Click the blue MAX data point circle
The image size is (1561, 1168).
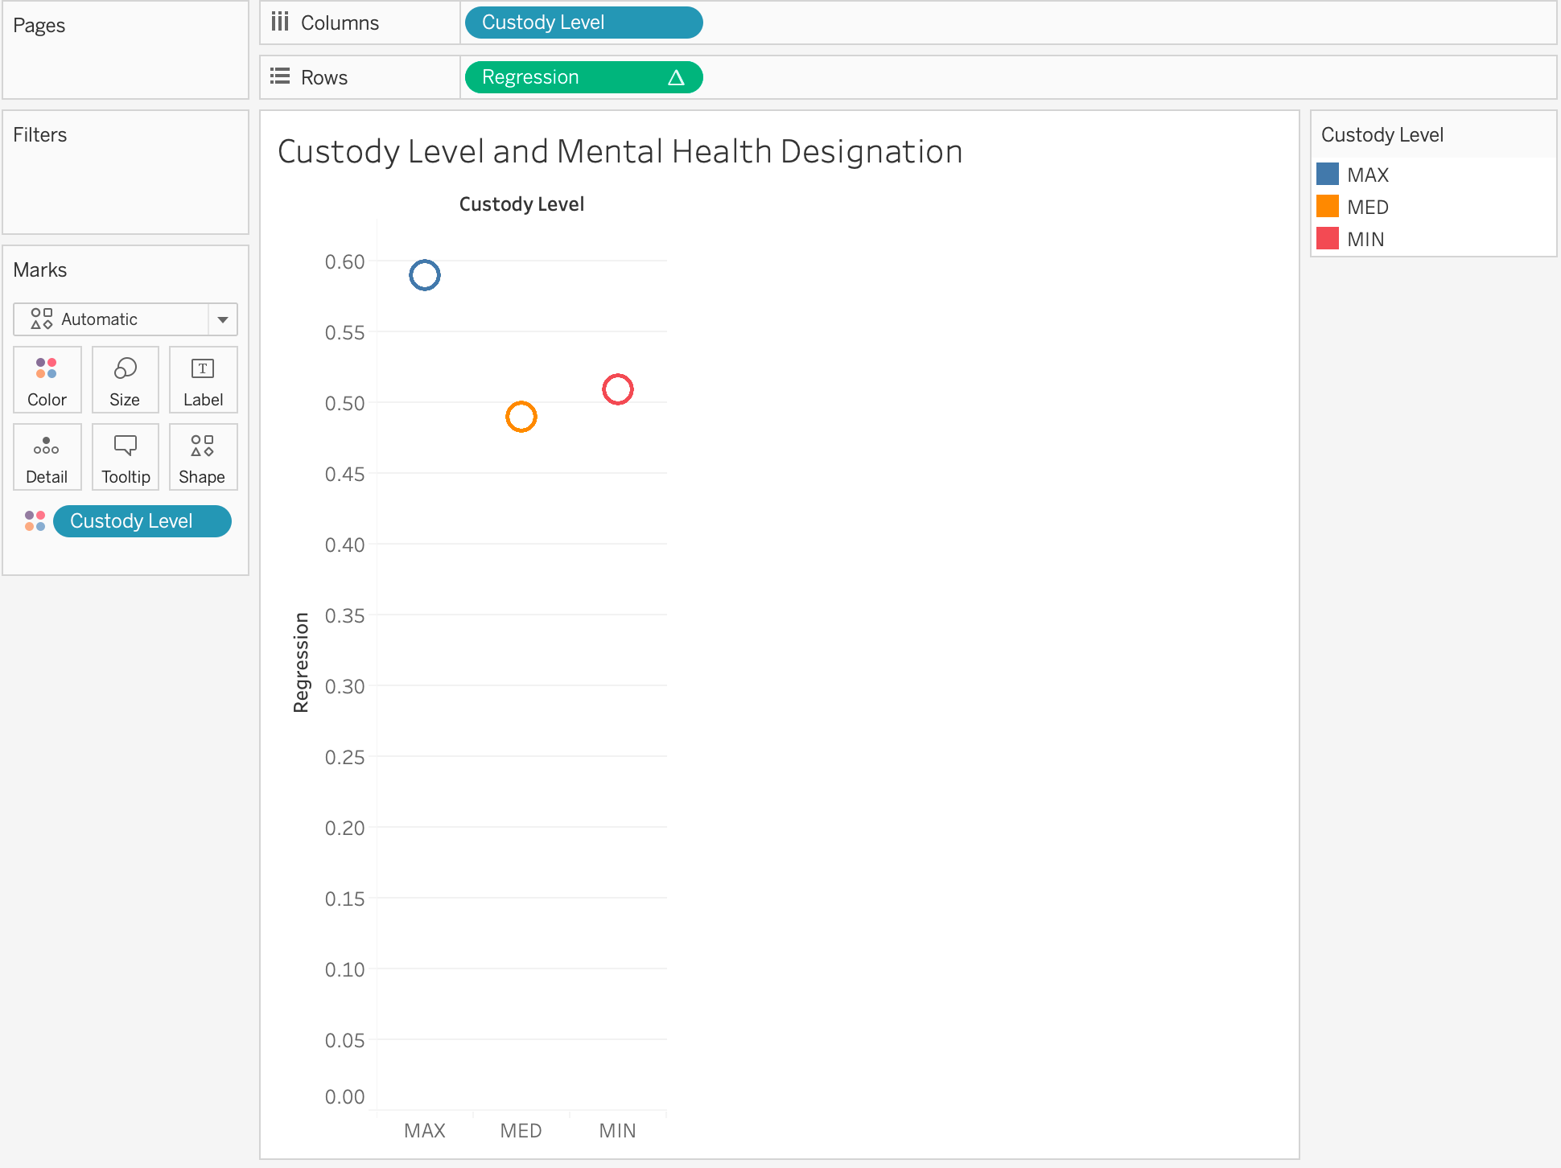point(425,275)
